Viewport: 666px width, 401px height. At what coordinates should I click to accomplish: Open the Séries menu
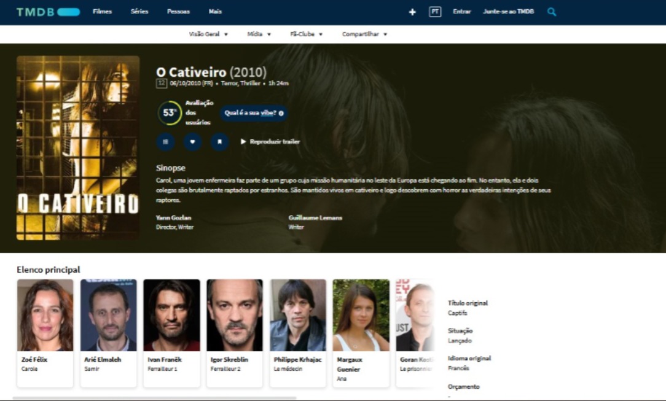[x=139, y=12]
